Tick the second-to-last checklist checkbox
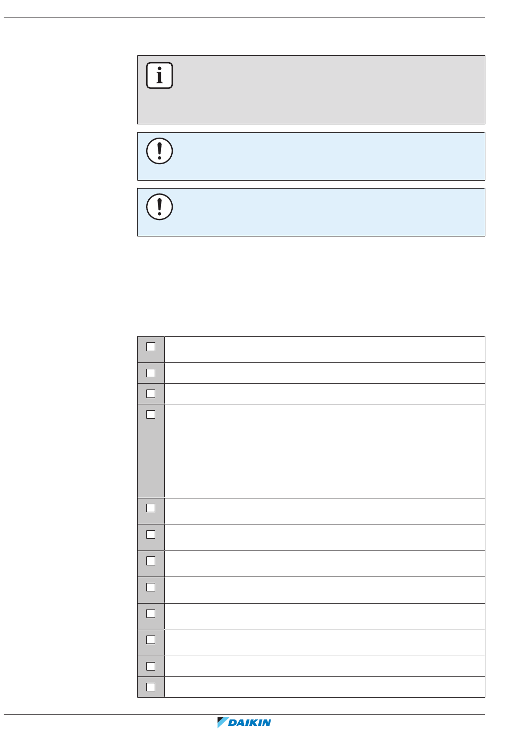The image size is (505, 737). click(151, 666)
